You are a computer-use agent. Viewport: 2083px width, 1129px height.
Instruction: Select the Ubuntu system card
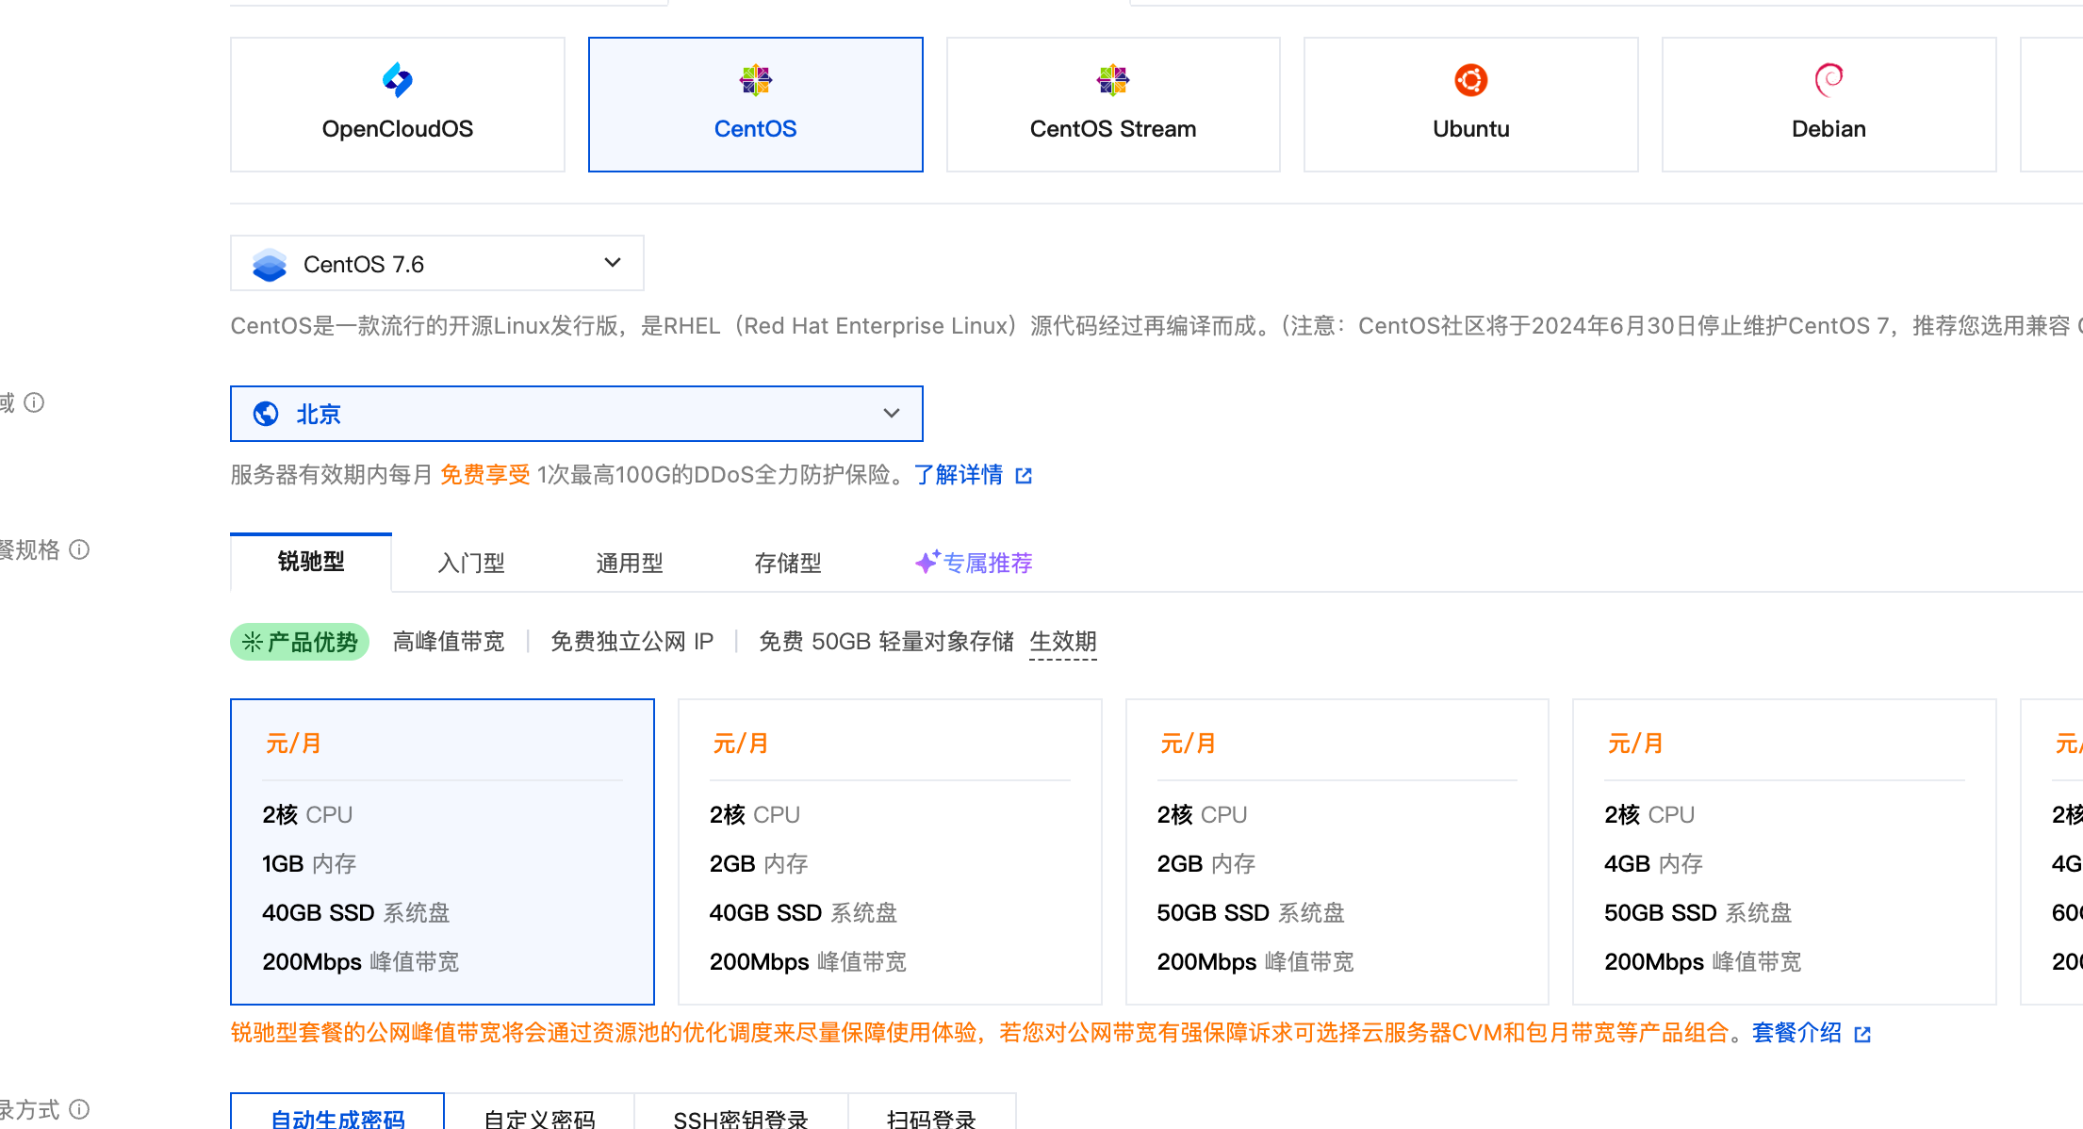(x=1470, y=105)
